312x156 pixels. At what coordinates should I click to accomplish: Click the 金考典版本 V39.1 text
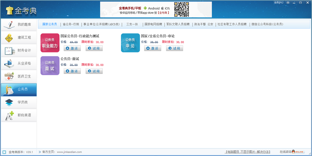[x=21, y=152]
